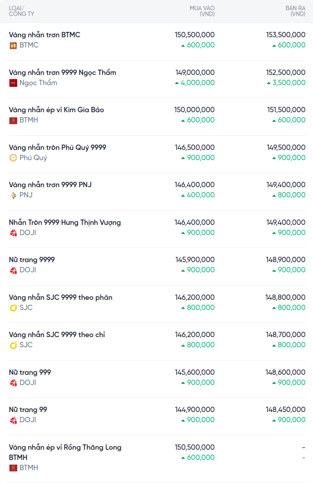The height and width of the screenshot is (483, 313).
Task: Click BTMH logo under Rồng Thăng Long
Action: (13, 468)
